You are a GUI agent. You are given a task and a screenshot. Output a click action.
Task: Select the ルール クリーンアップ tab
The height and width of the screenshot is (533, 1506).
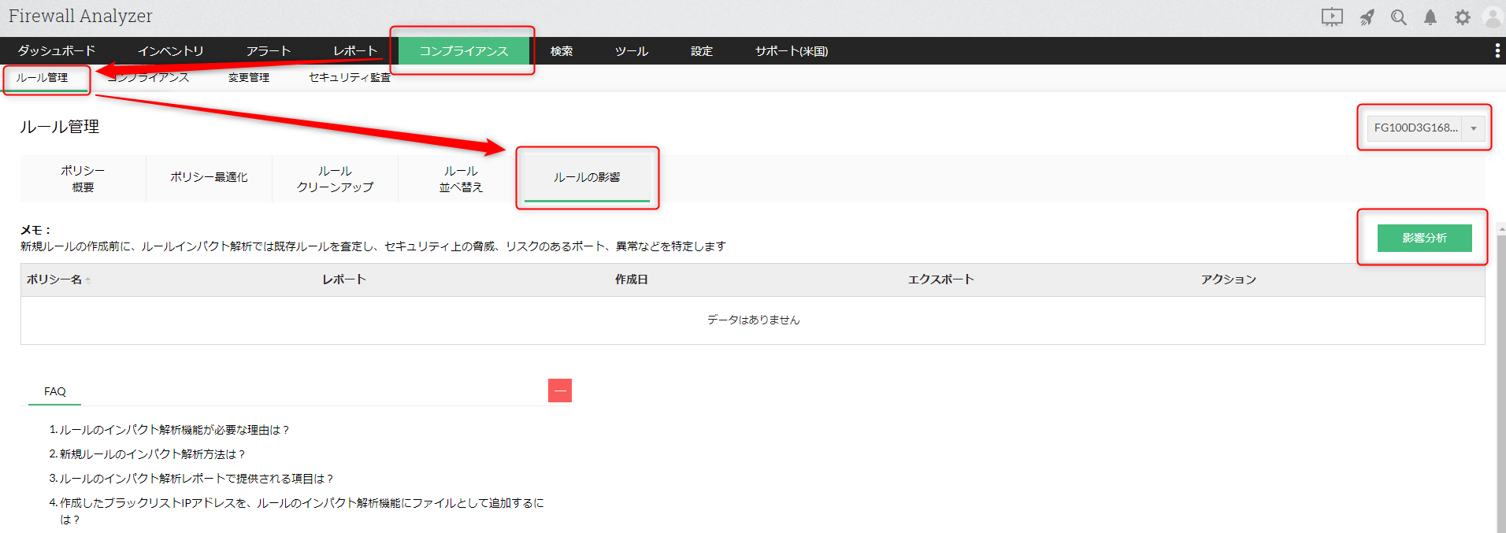pyautogui.click(x=335, y=179)
